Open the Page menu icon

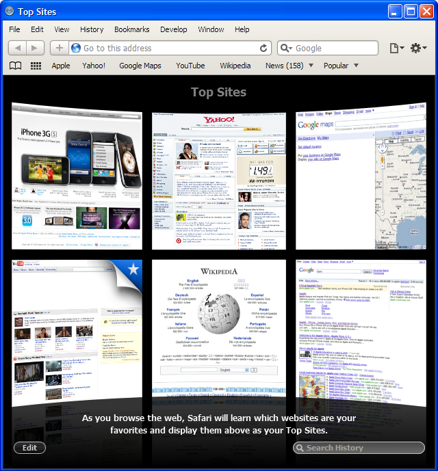point(396,48)
